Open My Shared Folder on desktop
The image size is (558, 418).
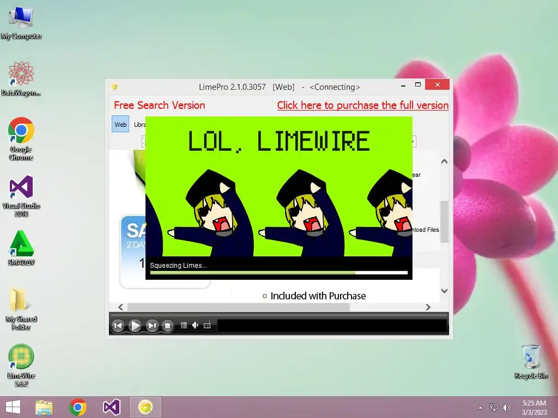coord(21,309)
